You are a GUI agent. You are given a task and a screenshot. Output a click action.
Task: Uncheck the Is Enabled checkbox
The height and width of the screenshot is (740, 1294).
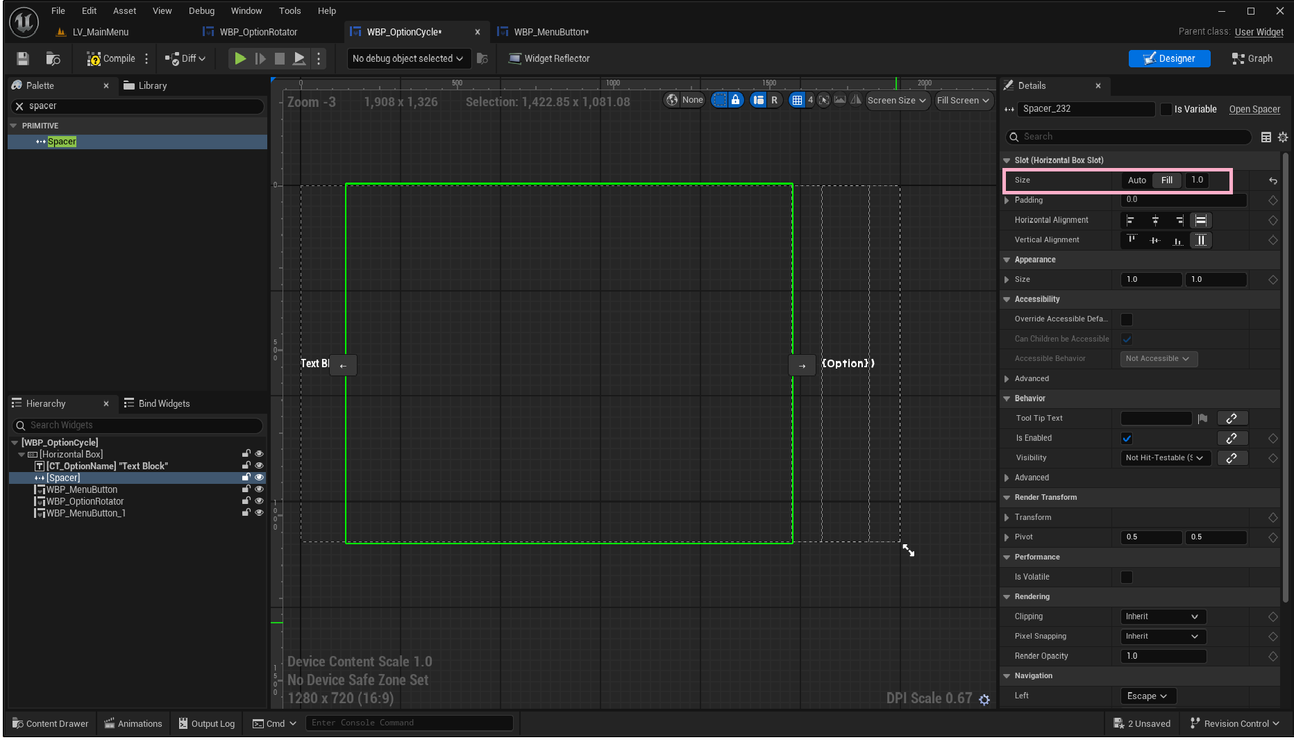1127,439
